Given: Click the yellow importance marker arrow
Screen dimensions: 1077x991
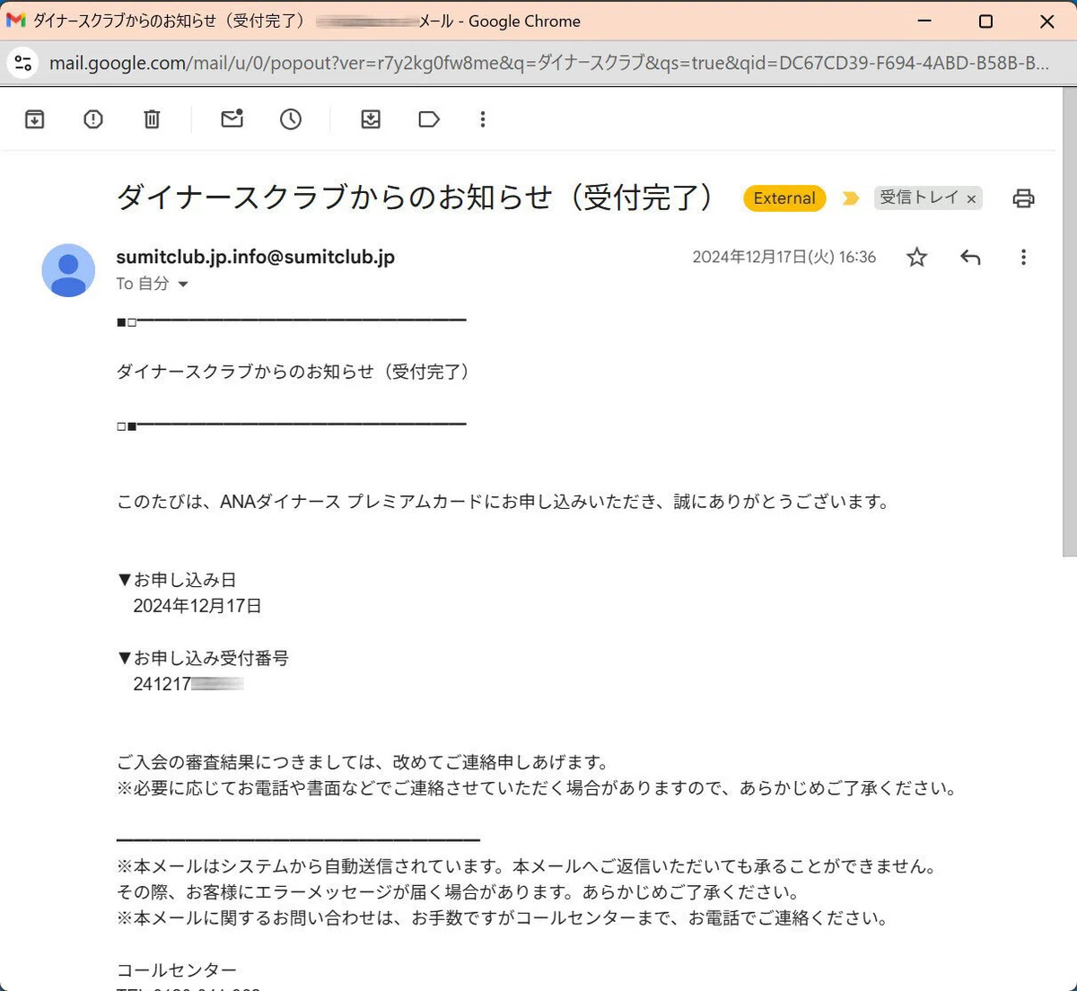Looking at the screenshot, I should (851, 198).
